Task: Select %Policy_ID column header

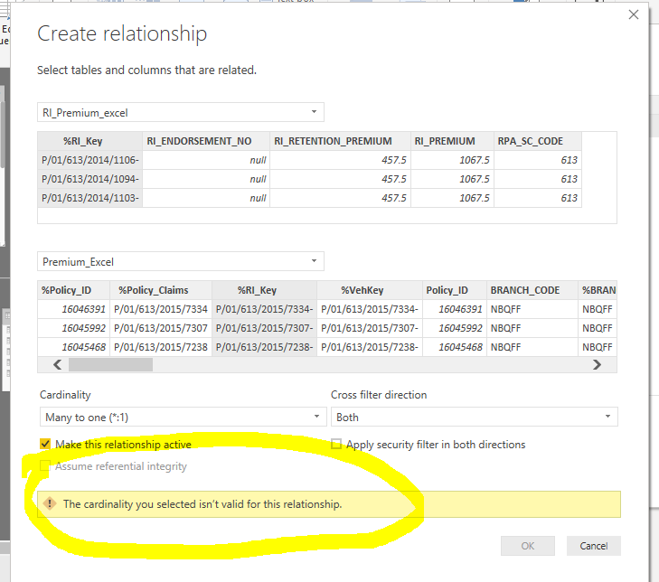Action: (73, 290)
